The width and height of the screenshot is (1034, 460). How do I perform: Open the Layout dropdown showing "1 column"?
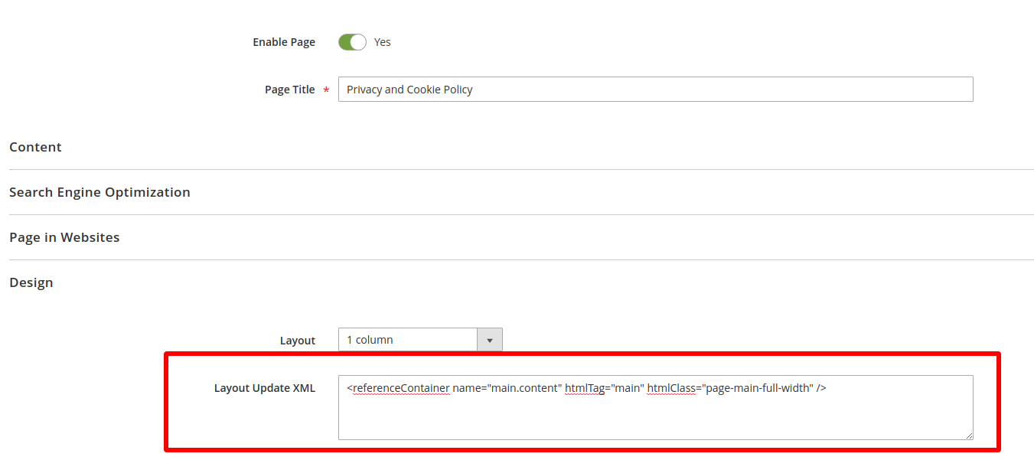408,340
